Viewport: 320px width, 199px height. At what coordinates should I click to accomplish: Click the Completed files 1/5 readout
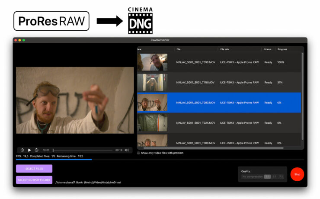(x=42, y=156)
